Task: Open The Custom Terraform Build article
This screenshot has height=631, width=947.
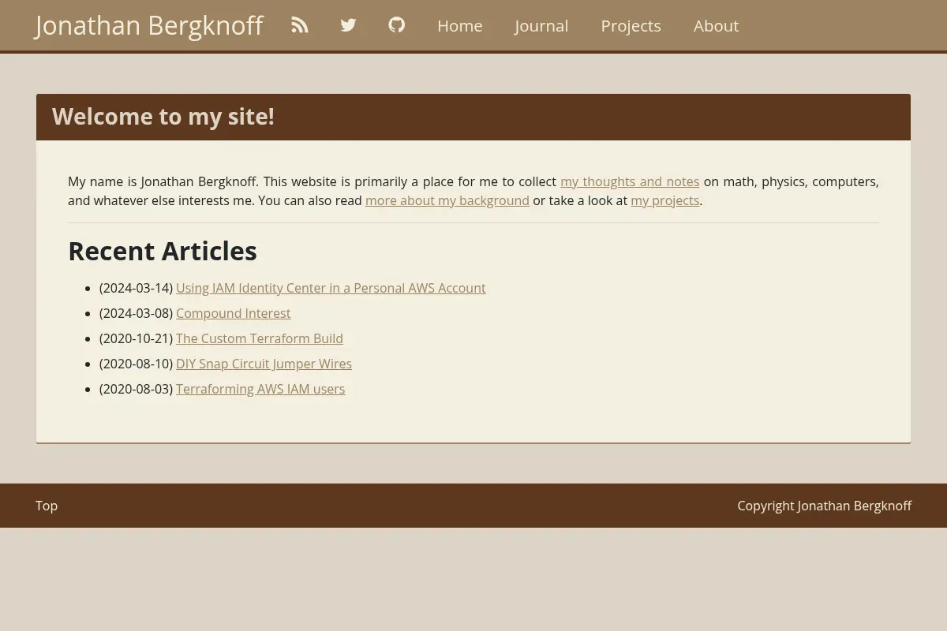Action: click(x=260, y=338)
